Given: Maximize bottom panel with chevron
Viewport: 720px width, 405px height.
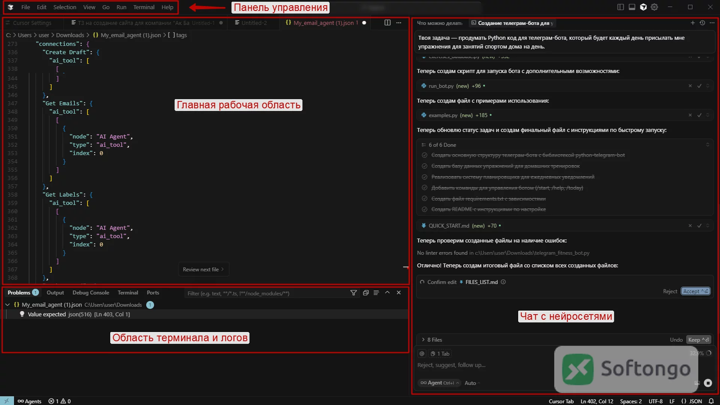Looking at the screenshot, I should [x=387, y=293].
